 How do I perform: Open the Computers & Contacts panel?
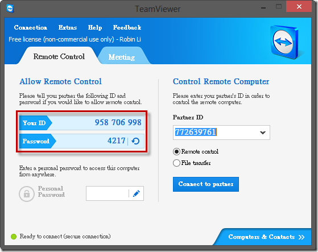[x=266, y=237]
